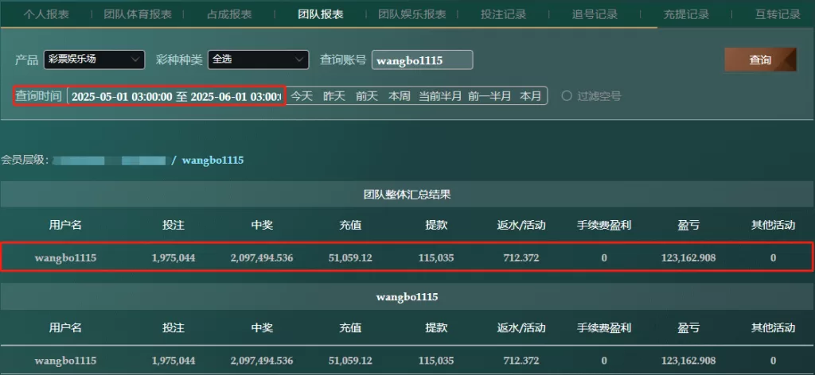Open the 互转记录 tab

[778, 14]
